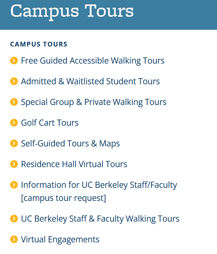Image resolution: width=217 pixels, height=254 pixels.
Task: Click the arrow icon next to Virtual Engagements
Action: [14, 239]
